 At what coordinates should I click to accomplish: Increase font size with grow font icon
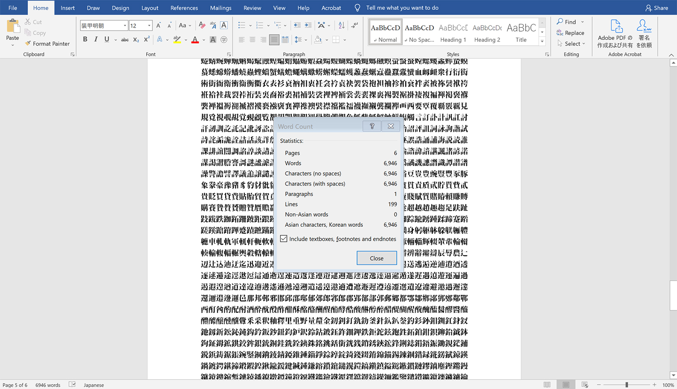(x=158, y=26)
